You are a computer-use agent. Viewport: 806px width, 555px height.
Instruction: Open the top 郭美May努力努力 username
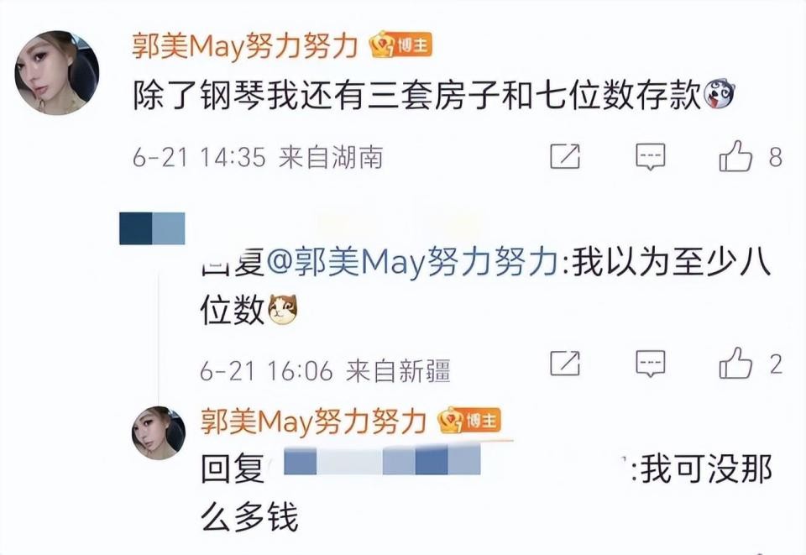[244, 46]
